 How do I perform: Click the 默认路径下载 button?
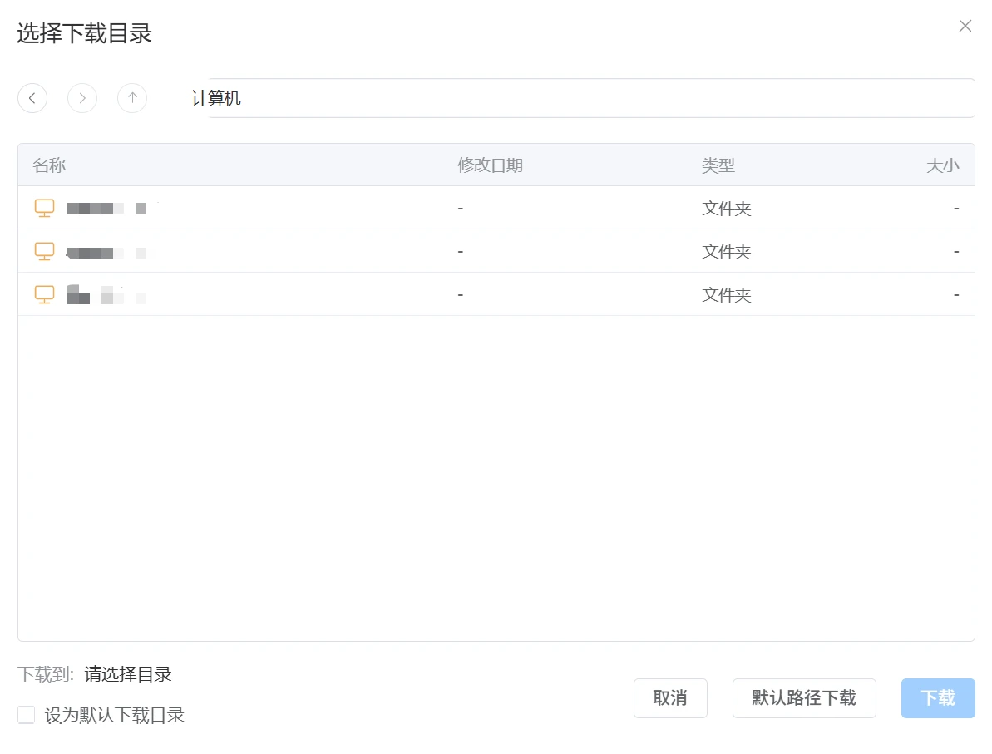click(804, 698)
